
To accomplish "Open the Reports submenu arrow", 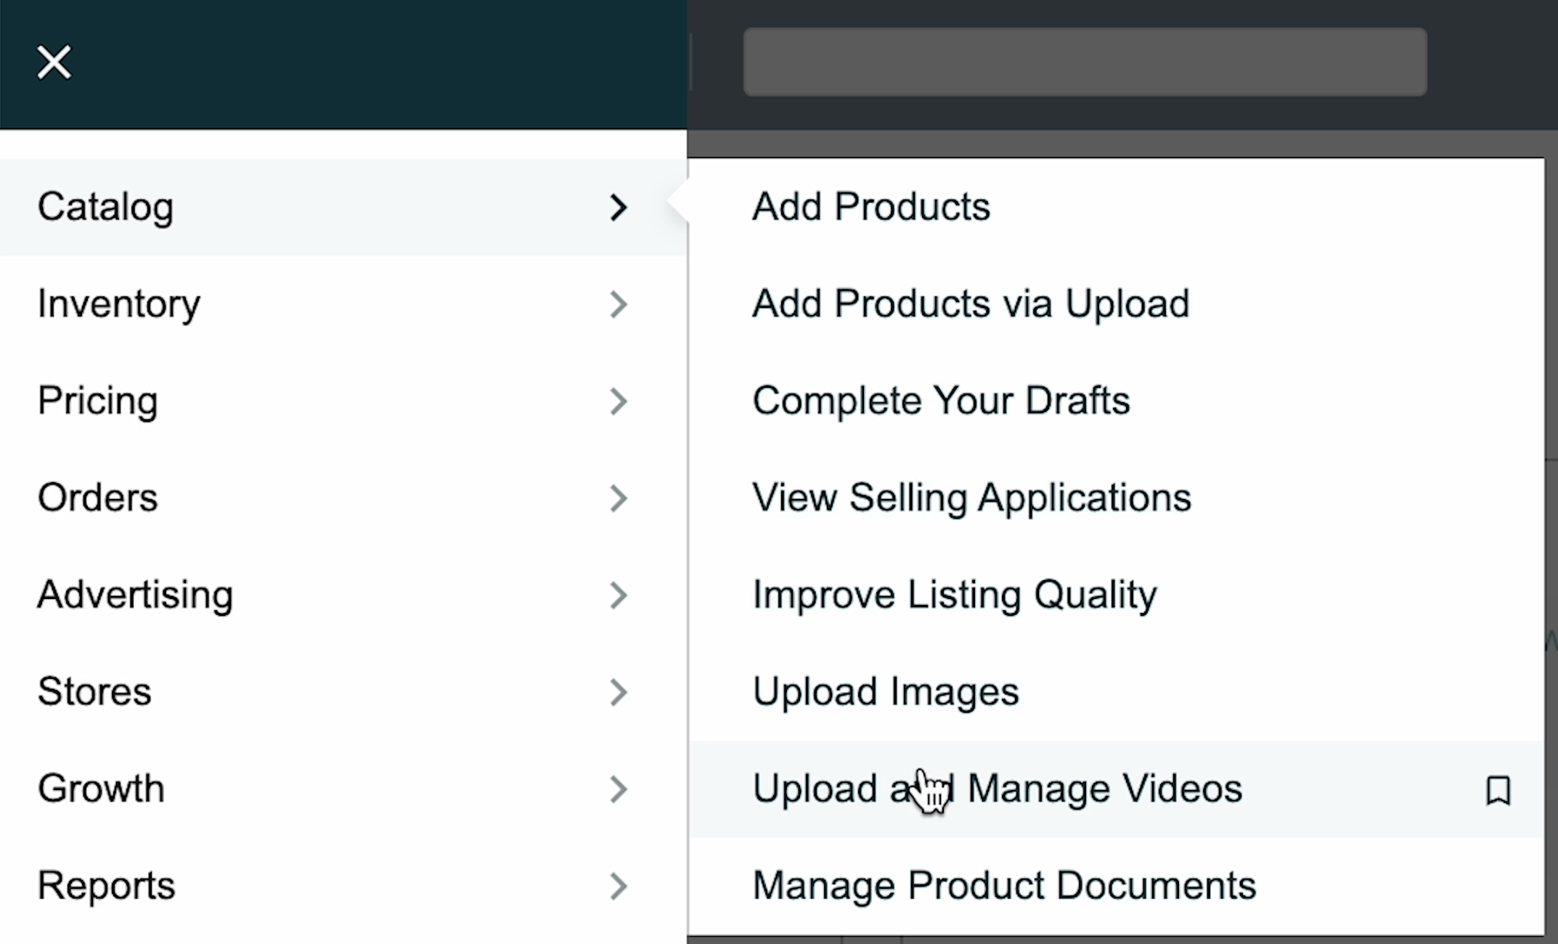I will 618,886.
